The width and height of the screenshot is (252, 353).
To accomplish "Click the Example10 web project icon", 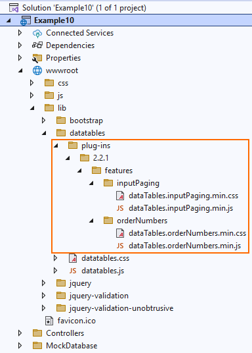I will (x=25, y=20).
